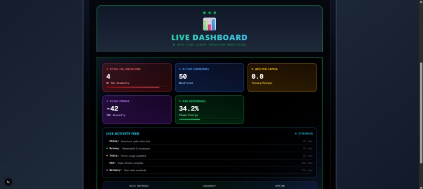Viewport: 423px width, 189px height.
Task: Select the Total CO₂ Emissions card
Action: 137,77
